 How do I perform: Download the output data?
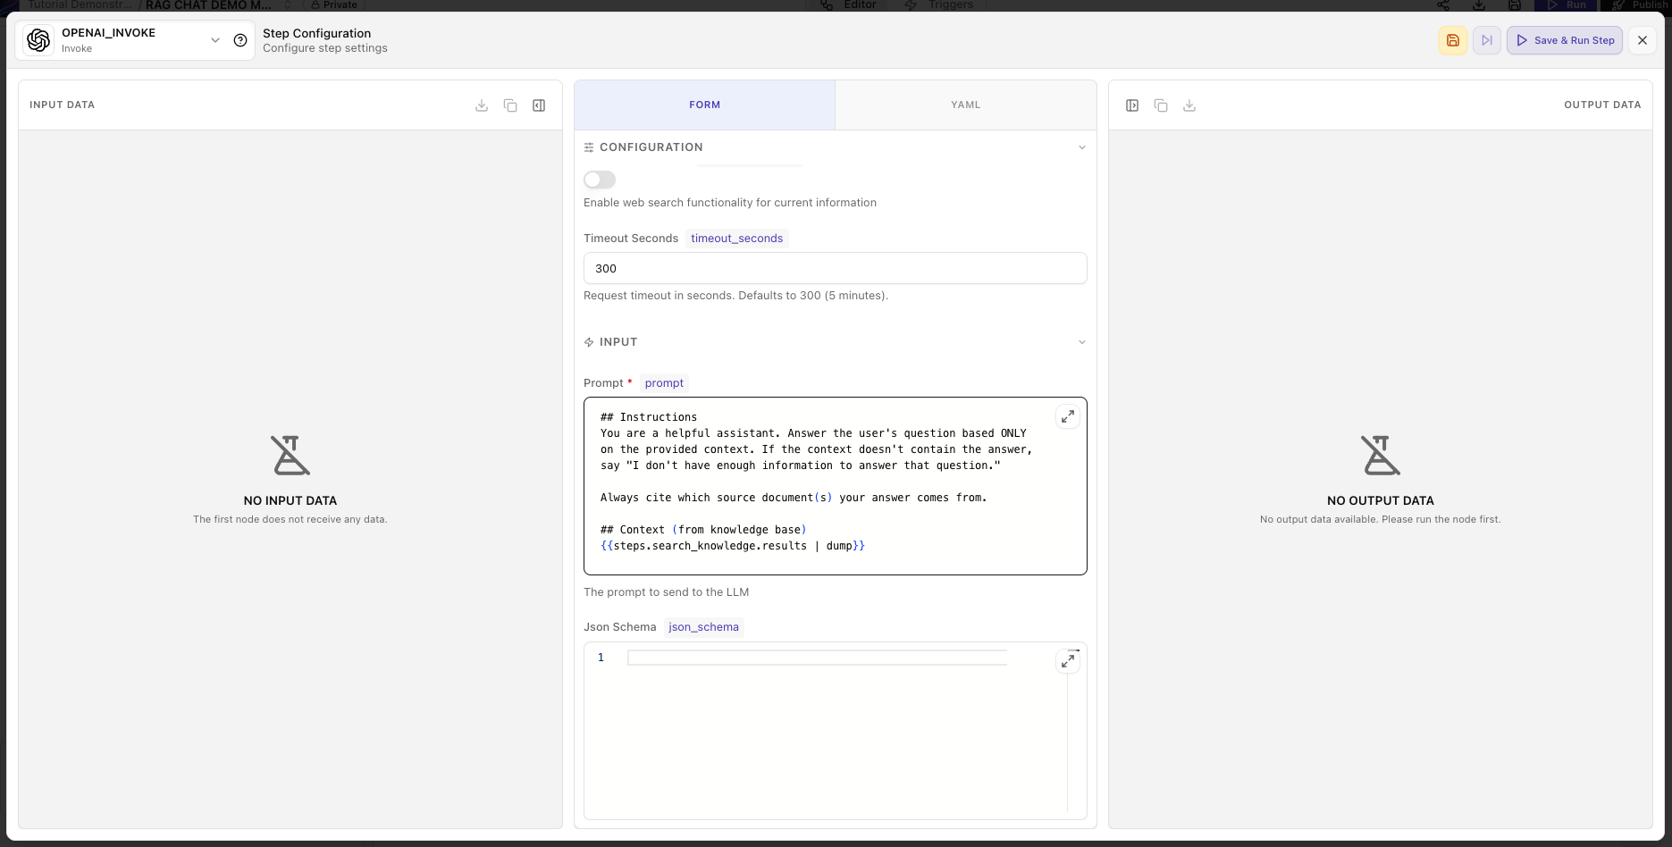[x=1189, y=105]
